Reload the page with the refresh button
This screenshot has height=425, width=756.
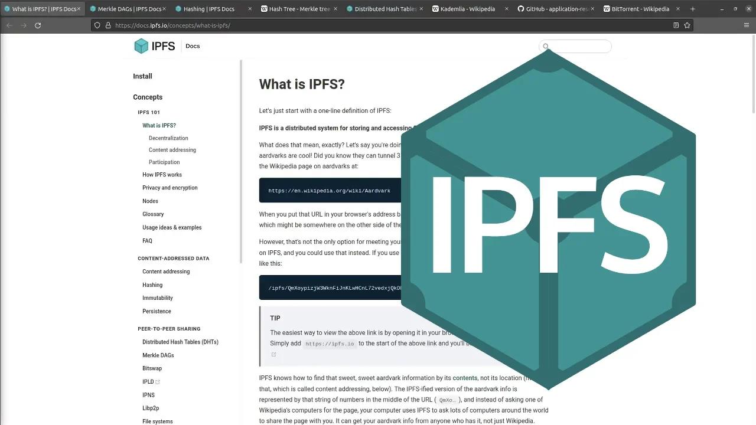pos(38,25)
